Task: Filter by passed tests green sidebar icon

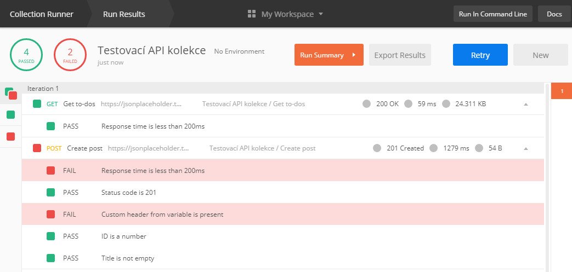Action: [x=10, y=115]
